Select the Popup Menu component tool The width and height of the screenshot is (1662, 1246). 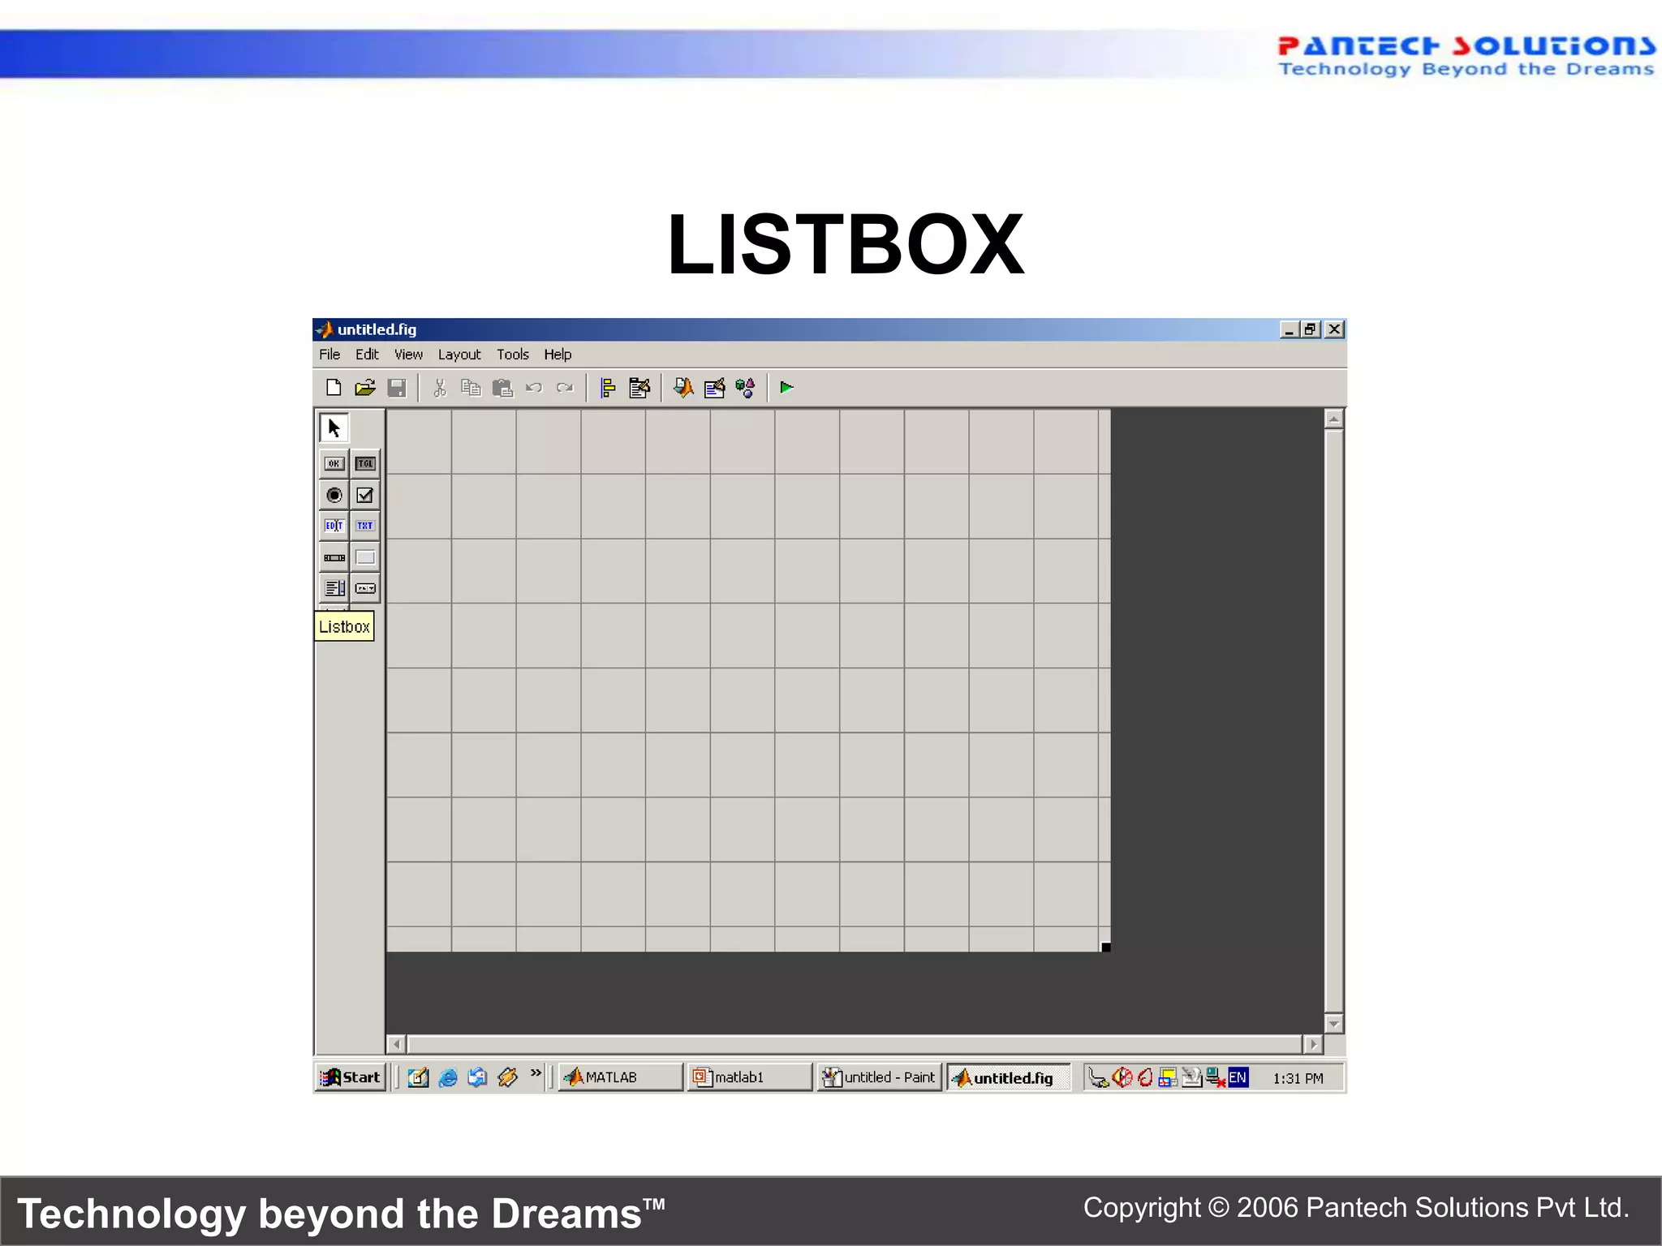point(365,588)
